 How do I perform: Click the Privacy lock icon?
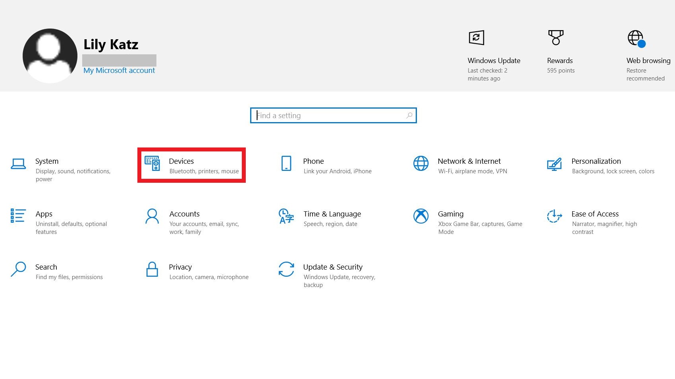152,269
